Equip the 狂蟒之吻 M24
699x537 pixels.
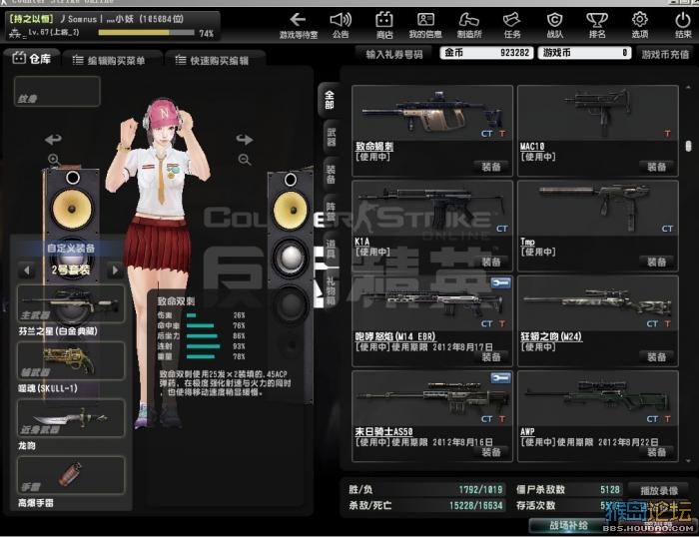click(x=657, y=357)
